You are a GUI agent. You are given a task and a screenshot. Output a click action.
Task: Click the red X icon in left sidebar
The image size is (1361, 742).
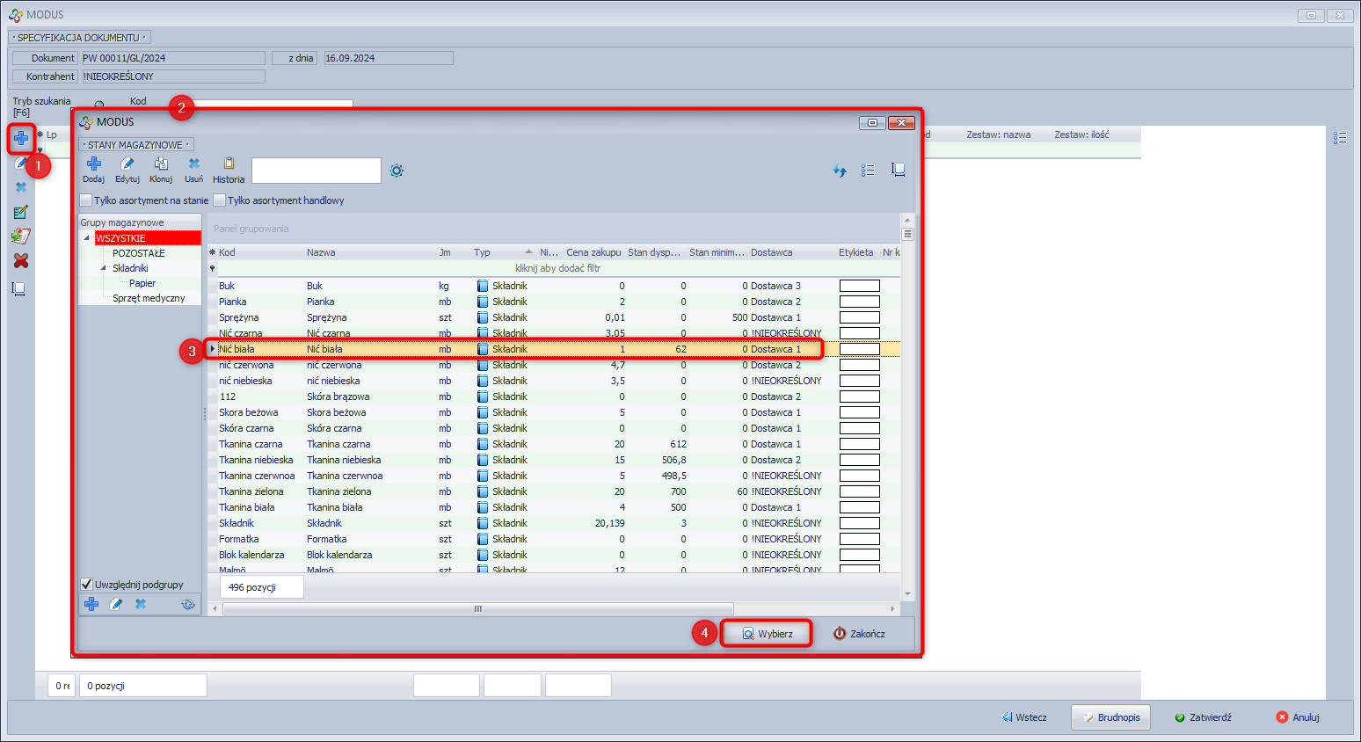pos(20,261)
